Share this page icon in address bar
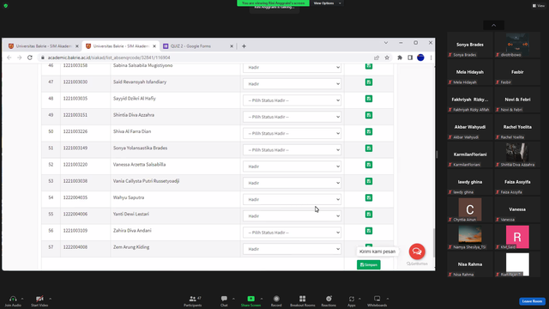Image resolution: width=549 pixels, height=309 pixels. point(377,58)
